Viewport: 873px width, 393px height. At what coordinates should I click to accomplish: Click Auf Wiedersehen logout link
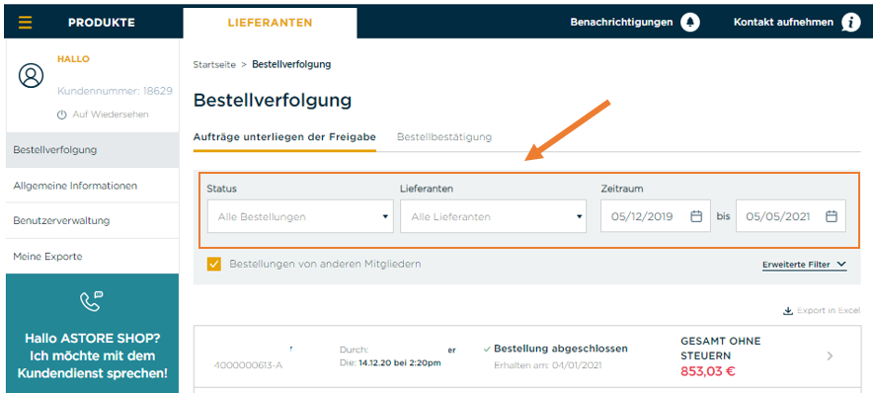click(x=103, y=115)
